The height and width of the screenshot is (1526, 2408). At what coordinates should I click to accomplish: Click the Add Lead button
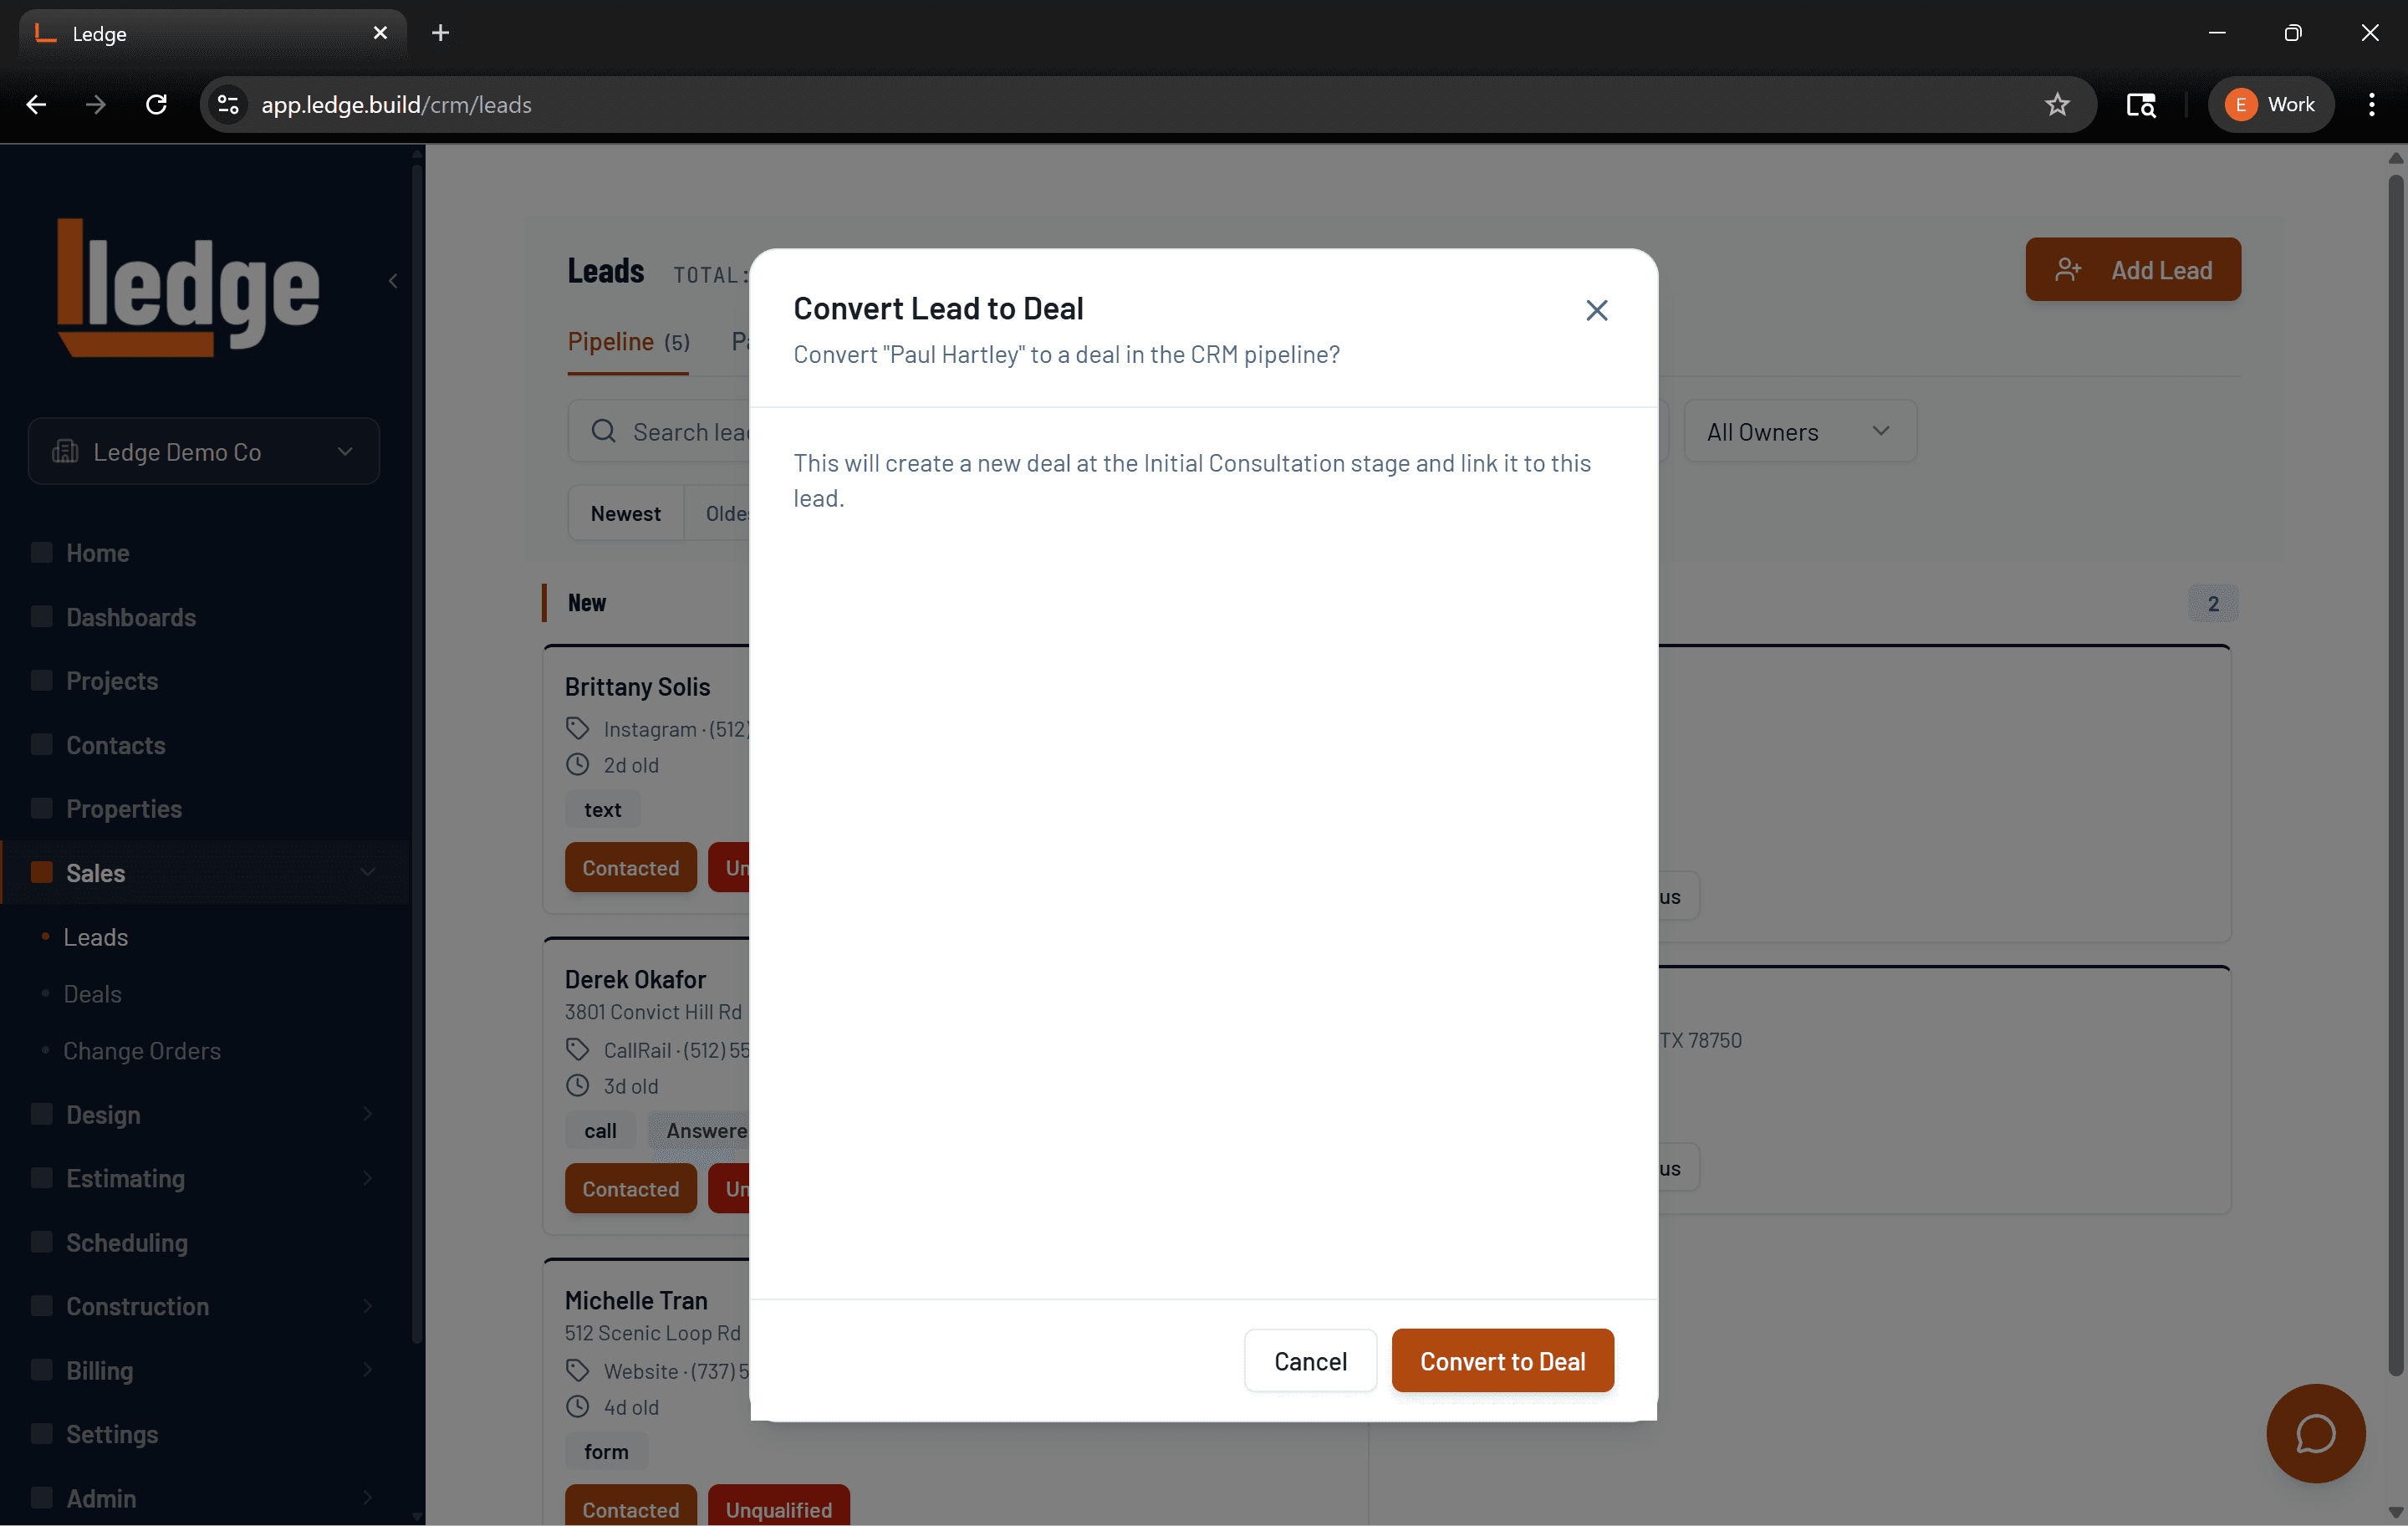(x=2132, y=269)
